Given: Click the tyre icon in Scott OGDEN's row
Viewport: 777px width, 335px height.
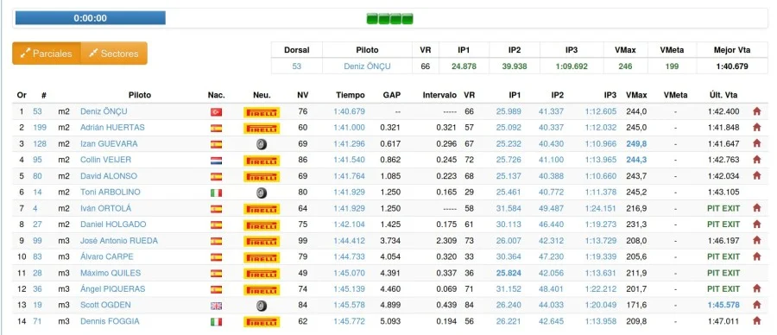Looking at the screenshot, I should 262,306.
